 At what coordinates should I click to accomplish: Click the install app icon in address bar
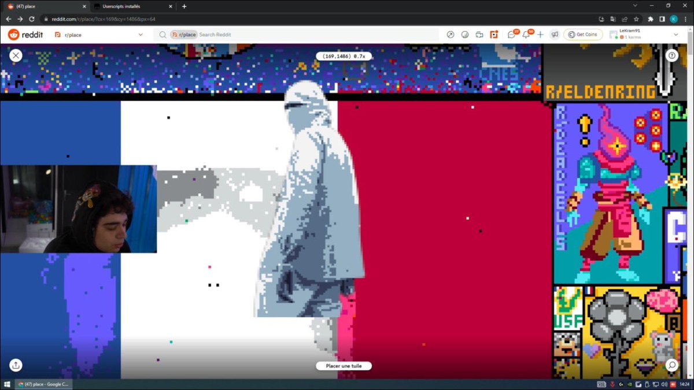601,19
